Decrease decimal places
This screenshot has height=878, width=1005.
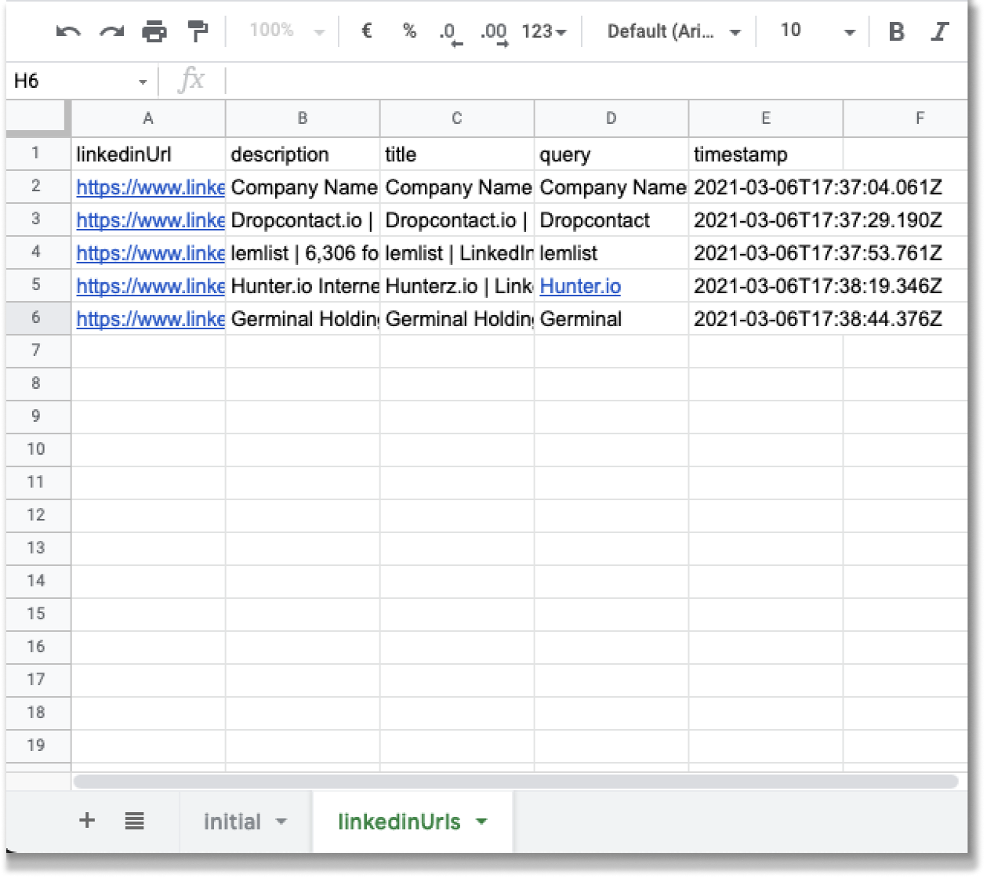click(450, 31)
